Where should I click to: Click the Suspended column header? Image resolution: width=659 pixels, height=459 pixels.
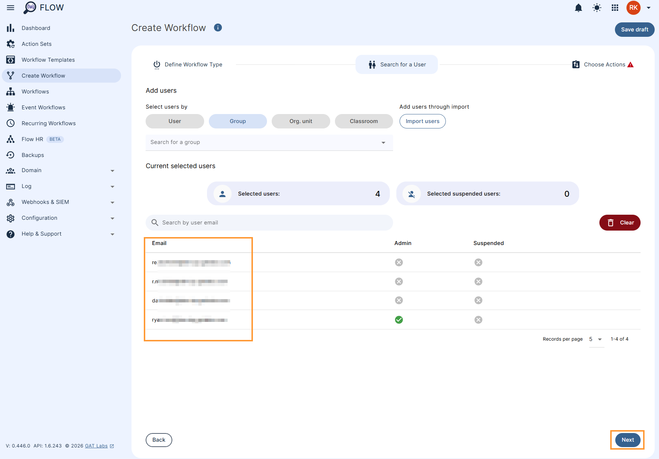click(488, 243)
